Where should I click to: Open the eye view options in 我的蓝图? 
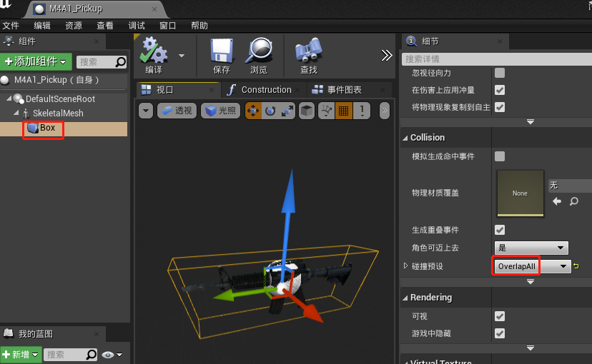click(112, 355)
